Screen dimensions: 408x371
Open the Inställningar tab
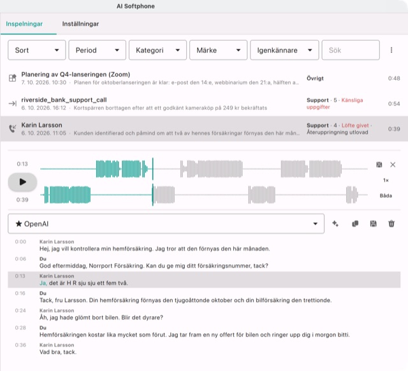pos(80,24)
